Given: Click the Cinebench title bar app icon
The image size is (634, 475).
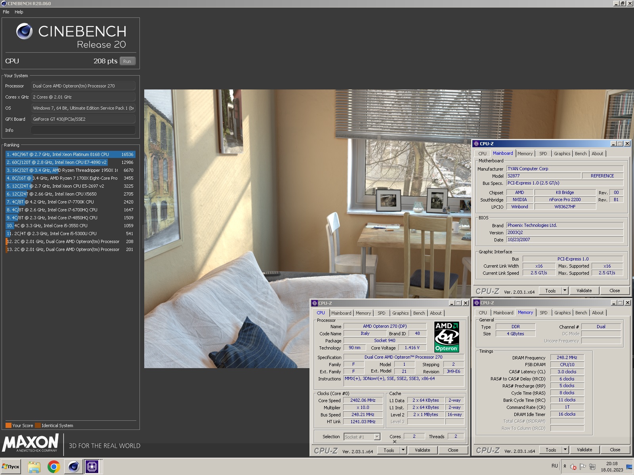Looking at the screenshot, I should pyautogui.click(x=4, y=4).
